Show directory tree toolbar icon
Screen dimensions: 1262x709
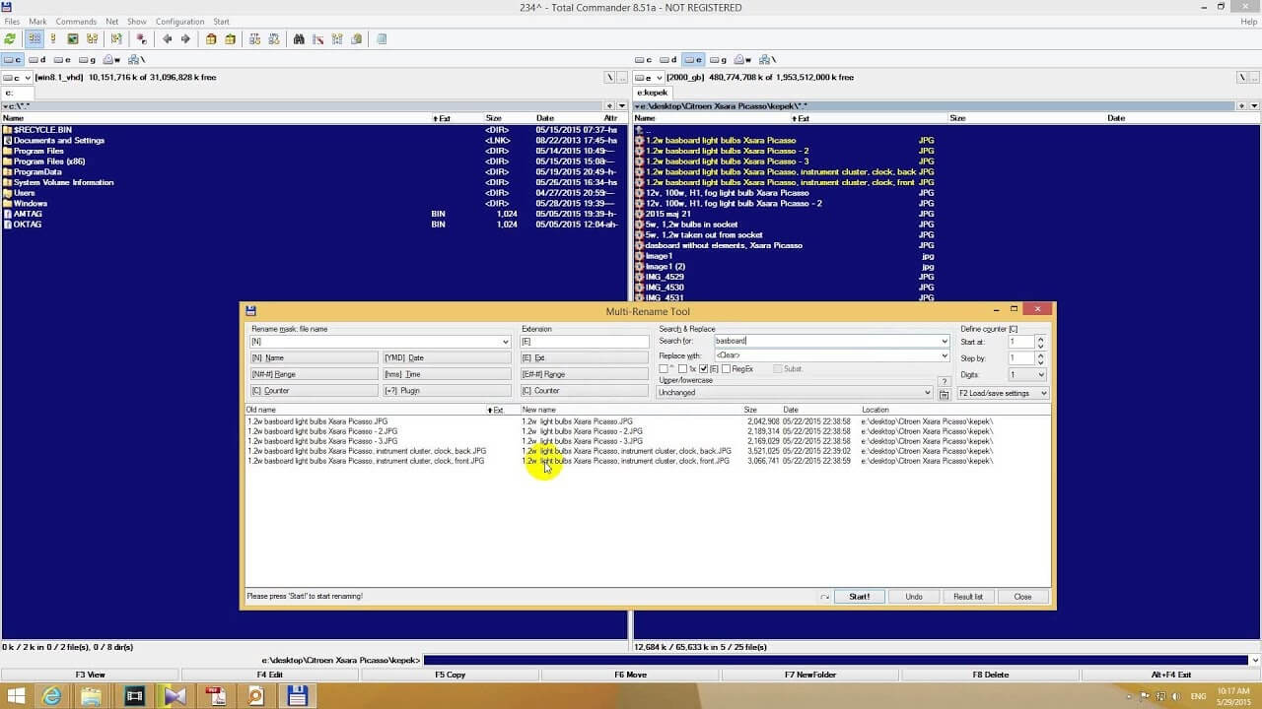point(92,39)
